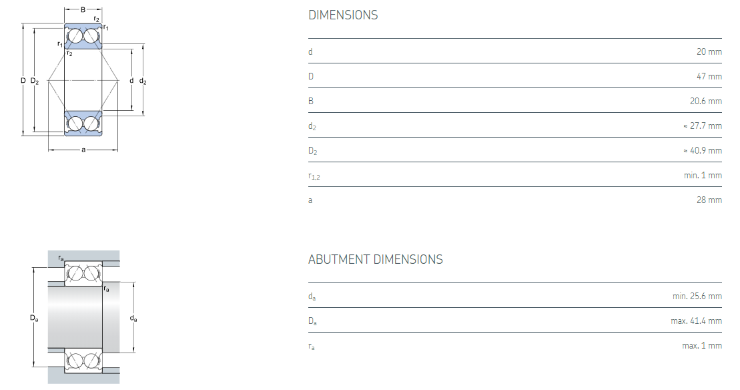The image size is (740, 390).
Task: Select the max. 41.4 mm abutment value
Action: coord(696,321)
